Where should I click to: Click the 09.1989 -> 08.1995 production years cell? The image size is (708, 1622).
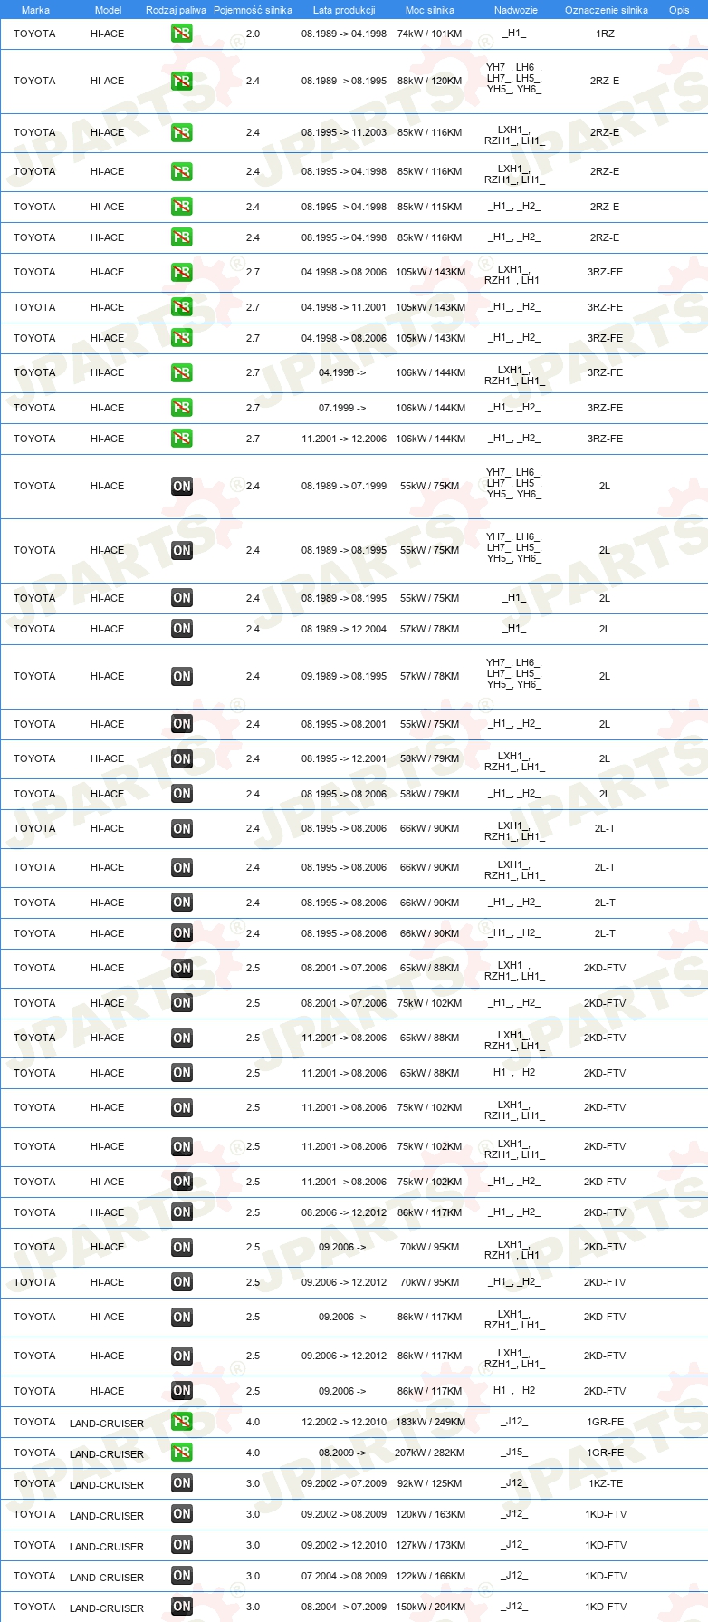click(x=344, y=676)
